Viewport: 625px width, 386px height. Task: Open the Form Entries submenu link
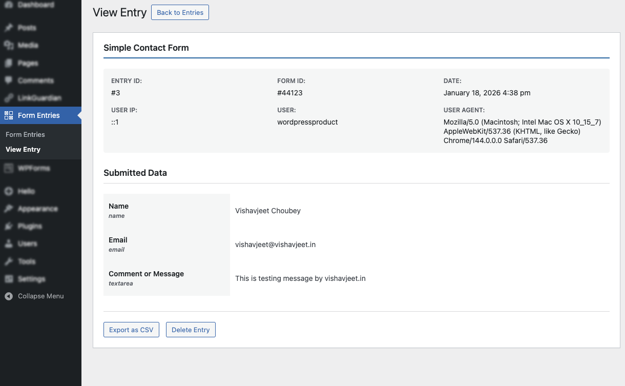point(25,134)
